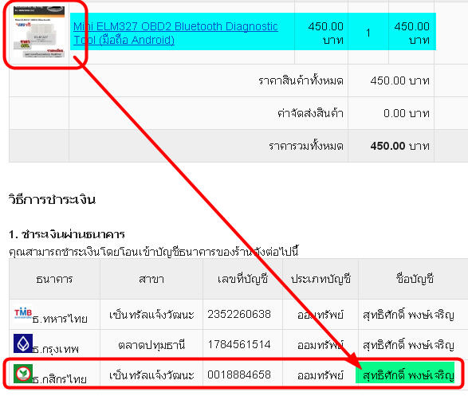
Task: Click the ธ.กสิกรไทย bank name
Action: 60,379
